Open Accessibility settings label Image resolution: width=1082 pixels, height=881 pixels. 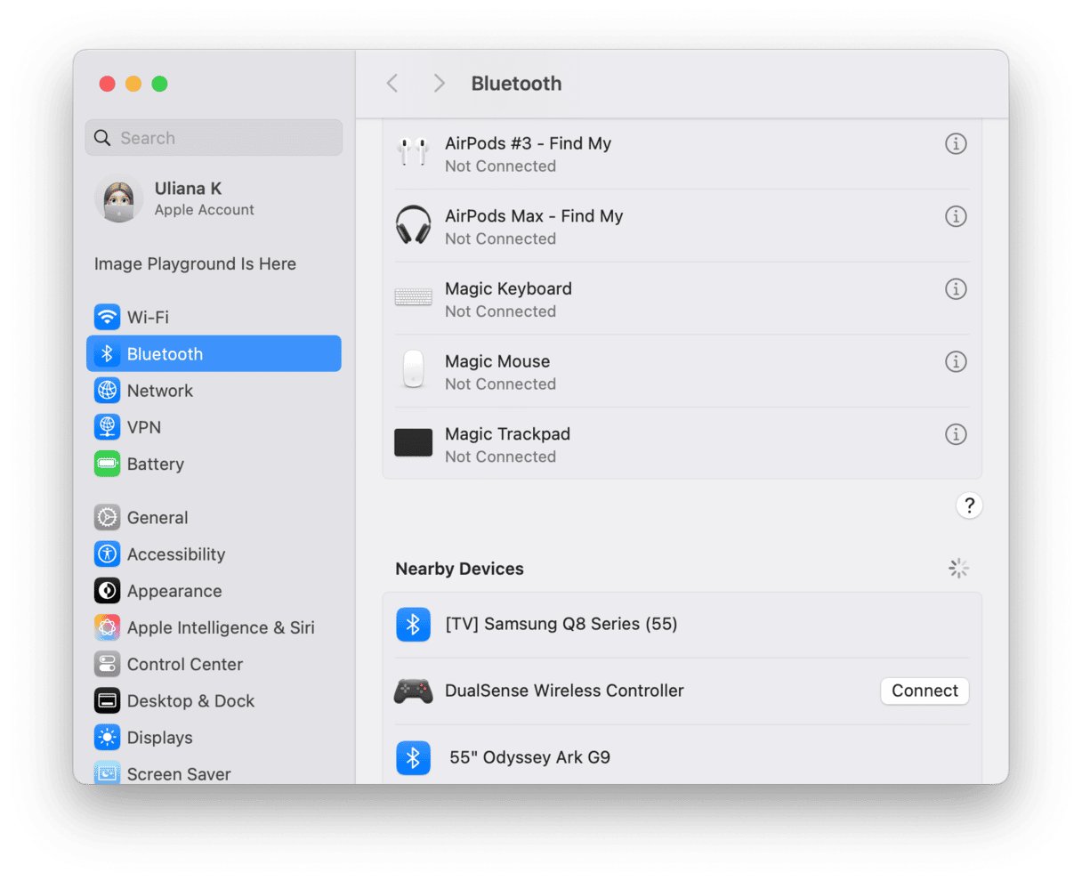click(176, 554)
